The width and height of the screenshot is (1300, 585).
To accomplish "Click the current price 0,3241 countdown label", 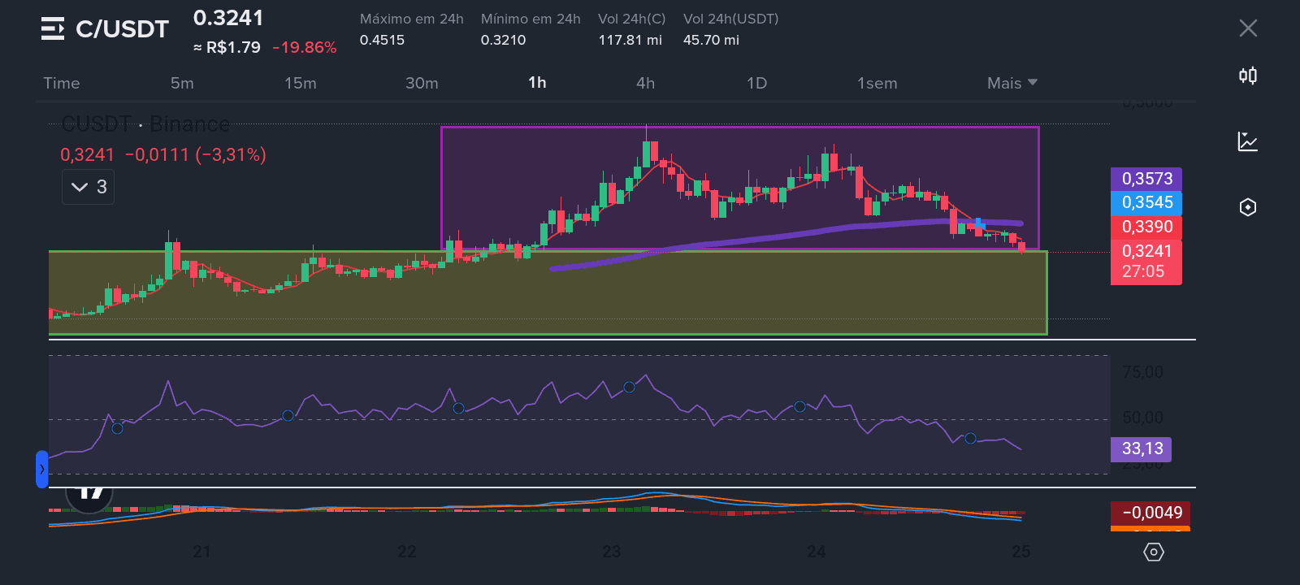I will [1146, 262].
